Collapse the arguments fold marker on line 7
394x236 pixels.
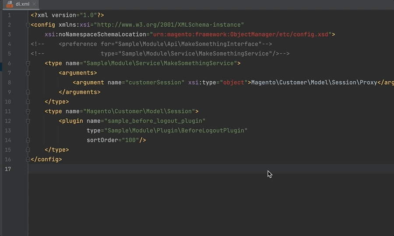[x=28, y=73]
